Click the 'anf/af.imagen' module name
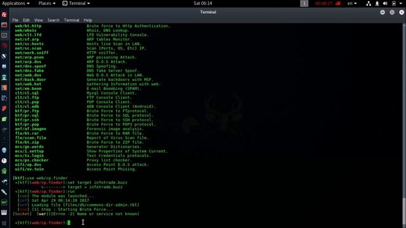This screenshot has width=406, height=228. 30,129
